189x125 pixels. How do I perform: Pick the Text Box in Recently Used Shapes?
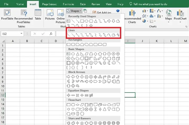(x=69, y=21)
